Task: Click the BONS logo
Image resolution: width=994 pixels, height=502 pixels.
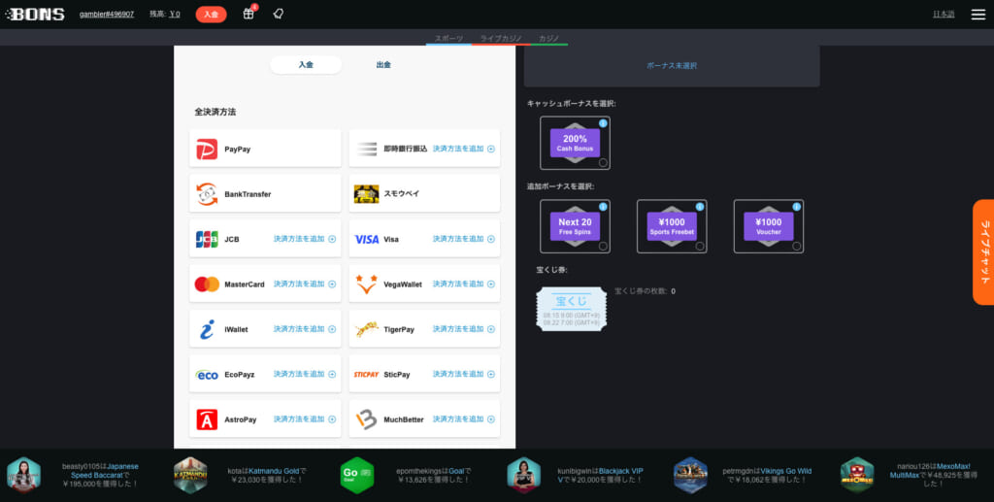Action: (x=36, y=14)
